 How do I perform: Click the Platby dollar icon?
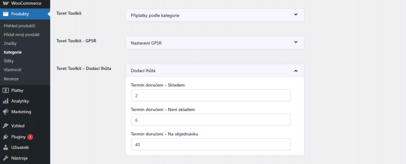click(x=6, y=90)
